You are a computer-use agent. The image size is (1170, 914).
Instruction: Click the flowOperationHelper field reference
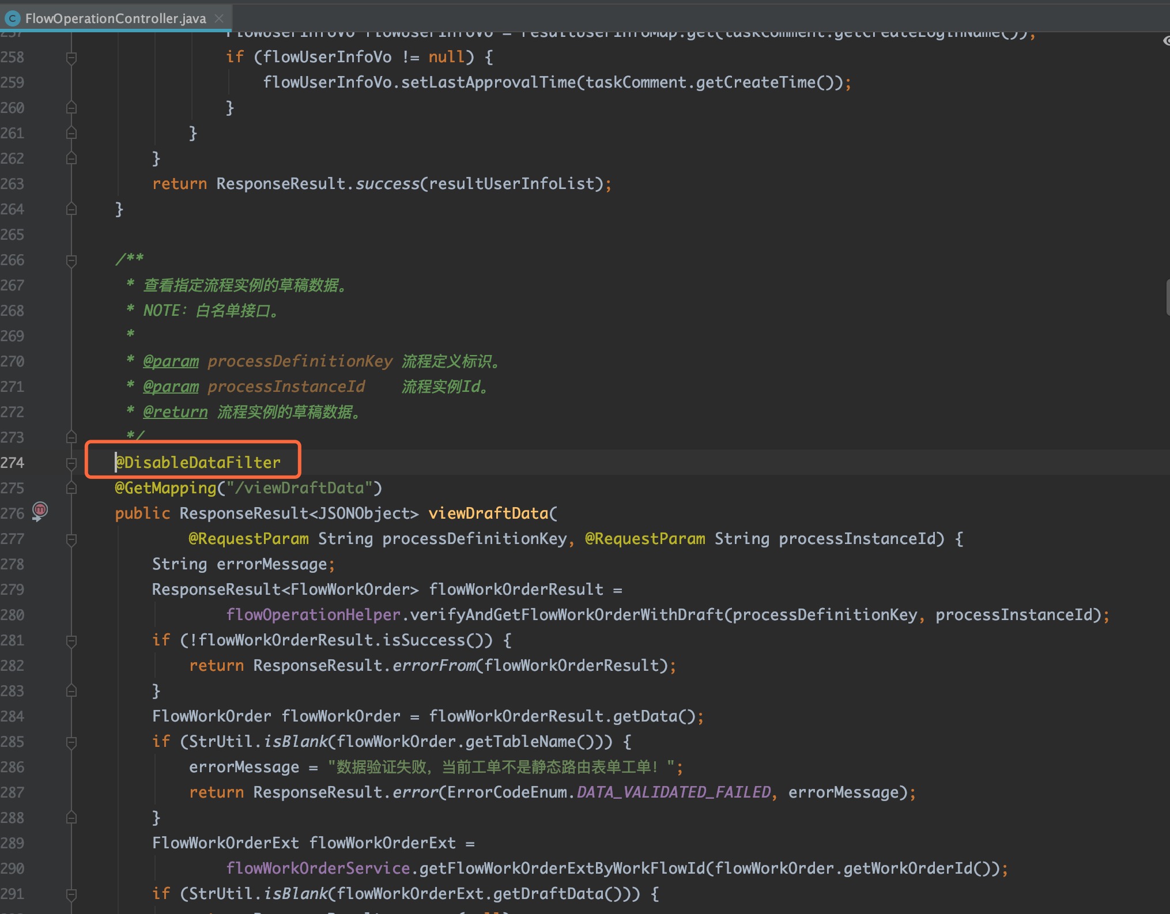tap(313, 615)
